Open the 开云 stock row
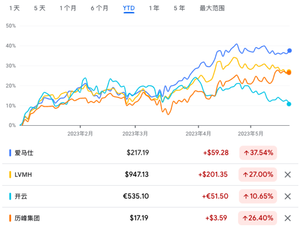Screen dimensions: 301x227 (150, 196)
